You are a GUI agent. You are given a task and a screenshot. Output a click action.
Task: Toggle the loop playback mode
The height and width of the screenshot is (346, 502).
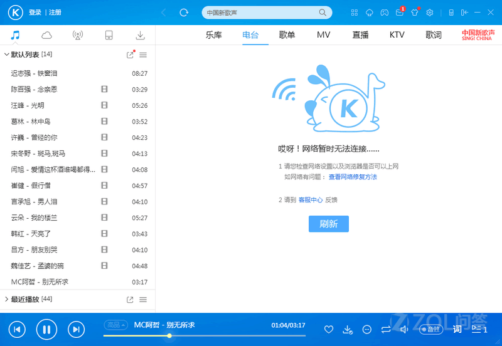[x=386, y=329]
